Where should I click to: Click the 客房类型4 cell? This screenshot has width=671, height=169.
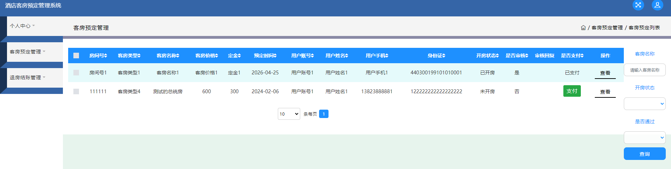129,91
